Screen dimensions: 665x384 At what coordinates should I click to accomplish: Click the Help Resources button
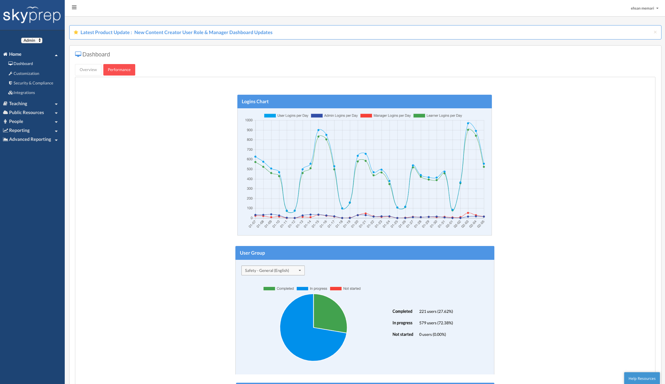tap(642, 378)
